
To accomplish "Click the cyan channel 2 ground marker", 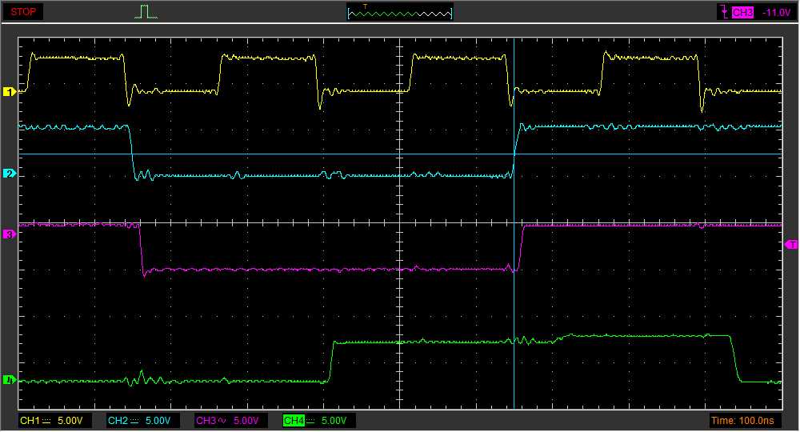I will click(x=10, y=174).
